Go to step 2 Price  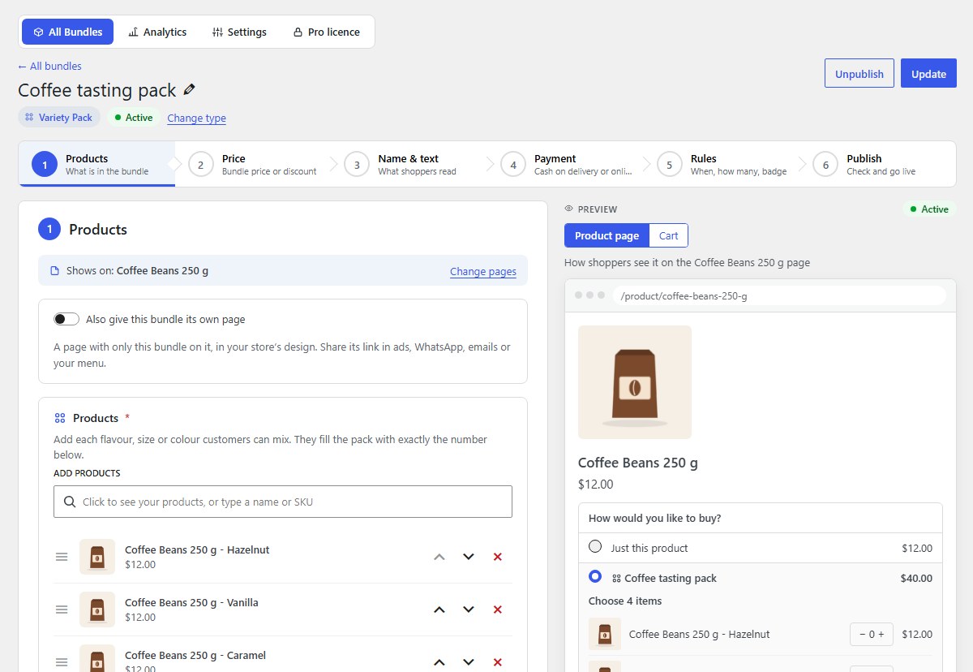pyautogui.click(x=253, y=165)
